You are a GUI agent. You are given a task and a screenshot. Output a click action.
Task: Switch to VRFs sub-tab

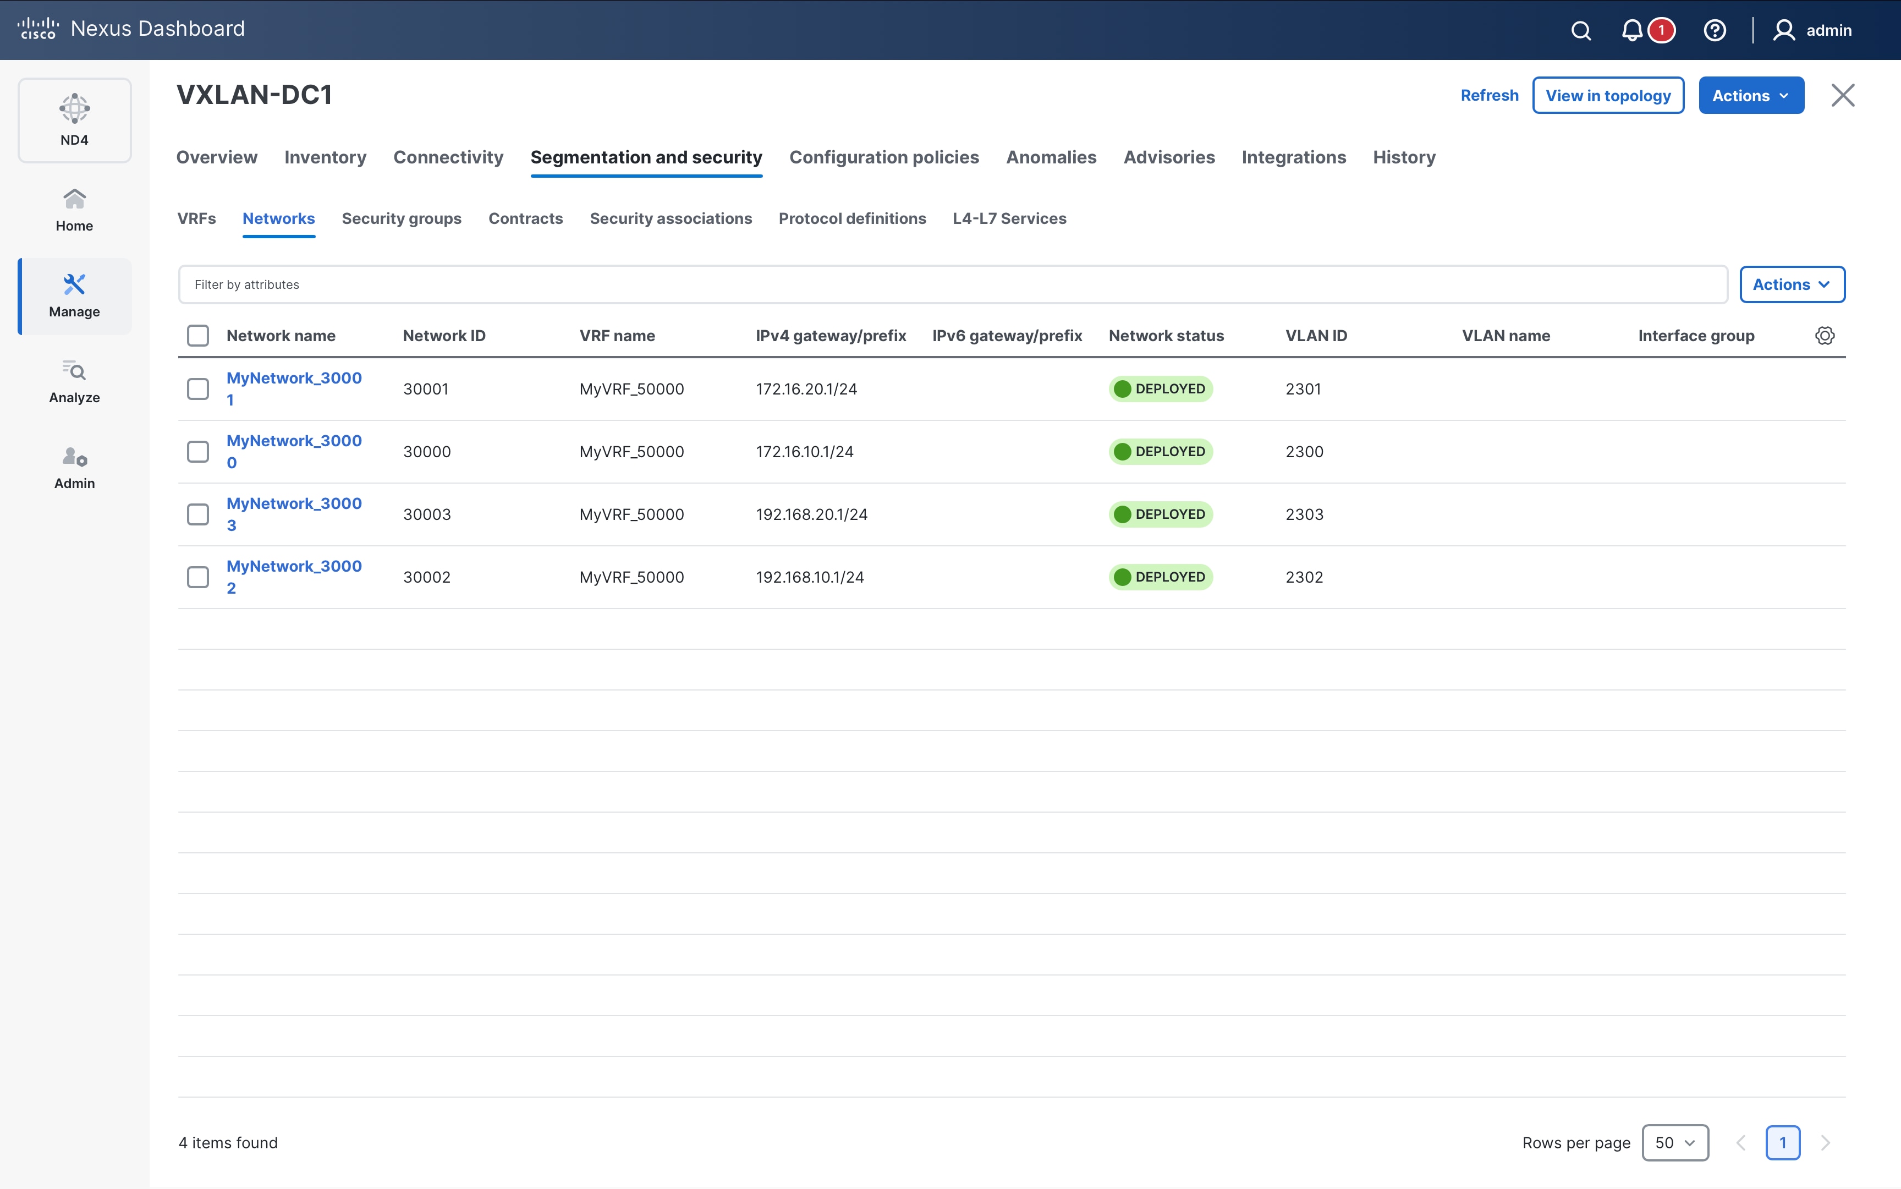click(196, 218)
